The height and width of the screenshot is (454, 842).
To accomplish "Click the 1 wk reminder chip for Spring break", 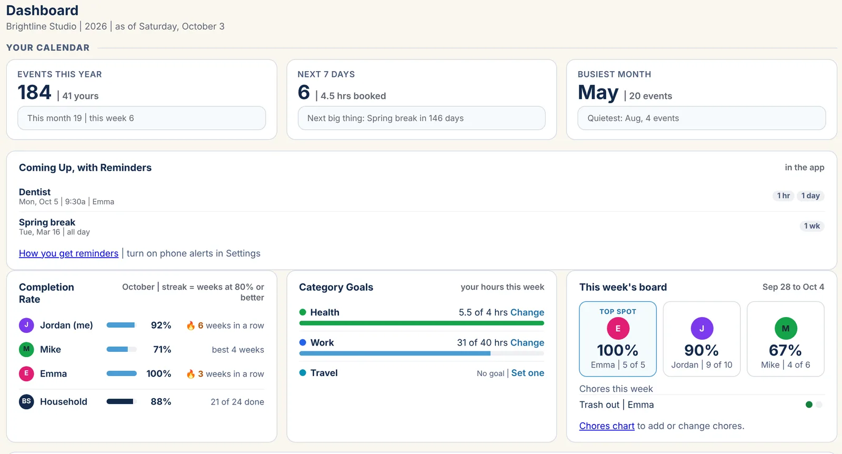I will [x=812, y=226].
